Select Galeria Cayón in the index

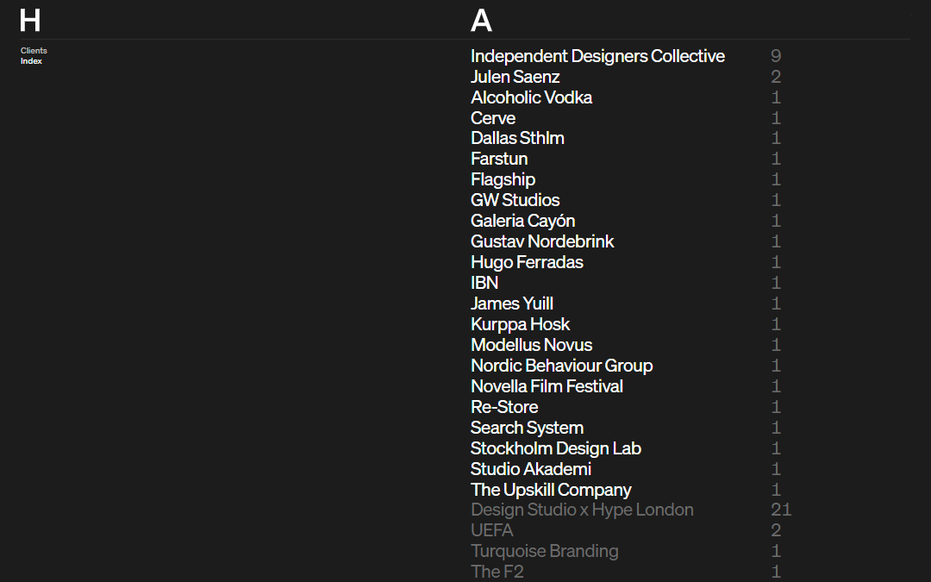[x=522, y=221]
